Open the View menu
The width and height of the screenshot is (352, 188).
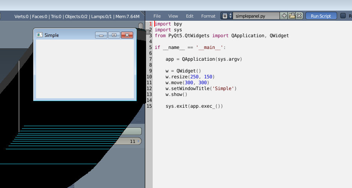[173, 16]
